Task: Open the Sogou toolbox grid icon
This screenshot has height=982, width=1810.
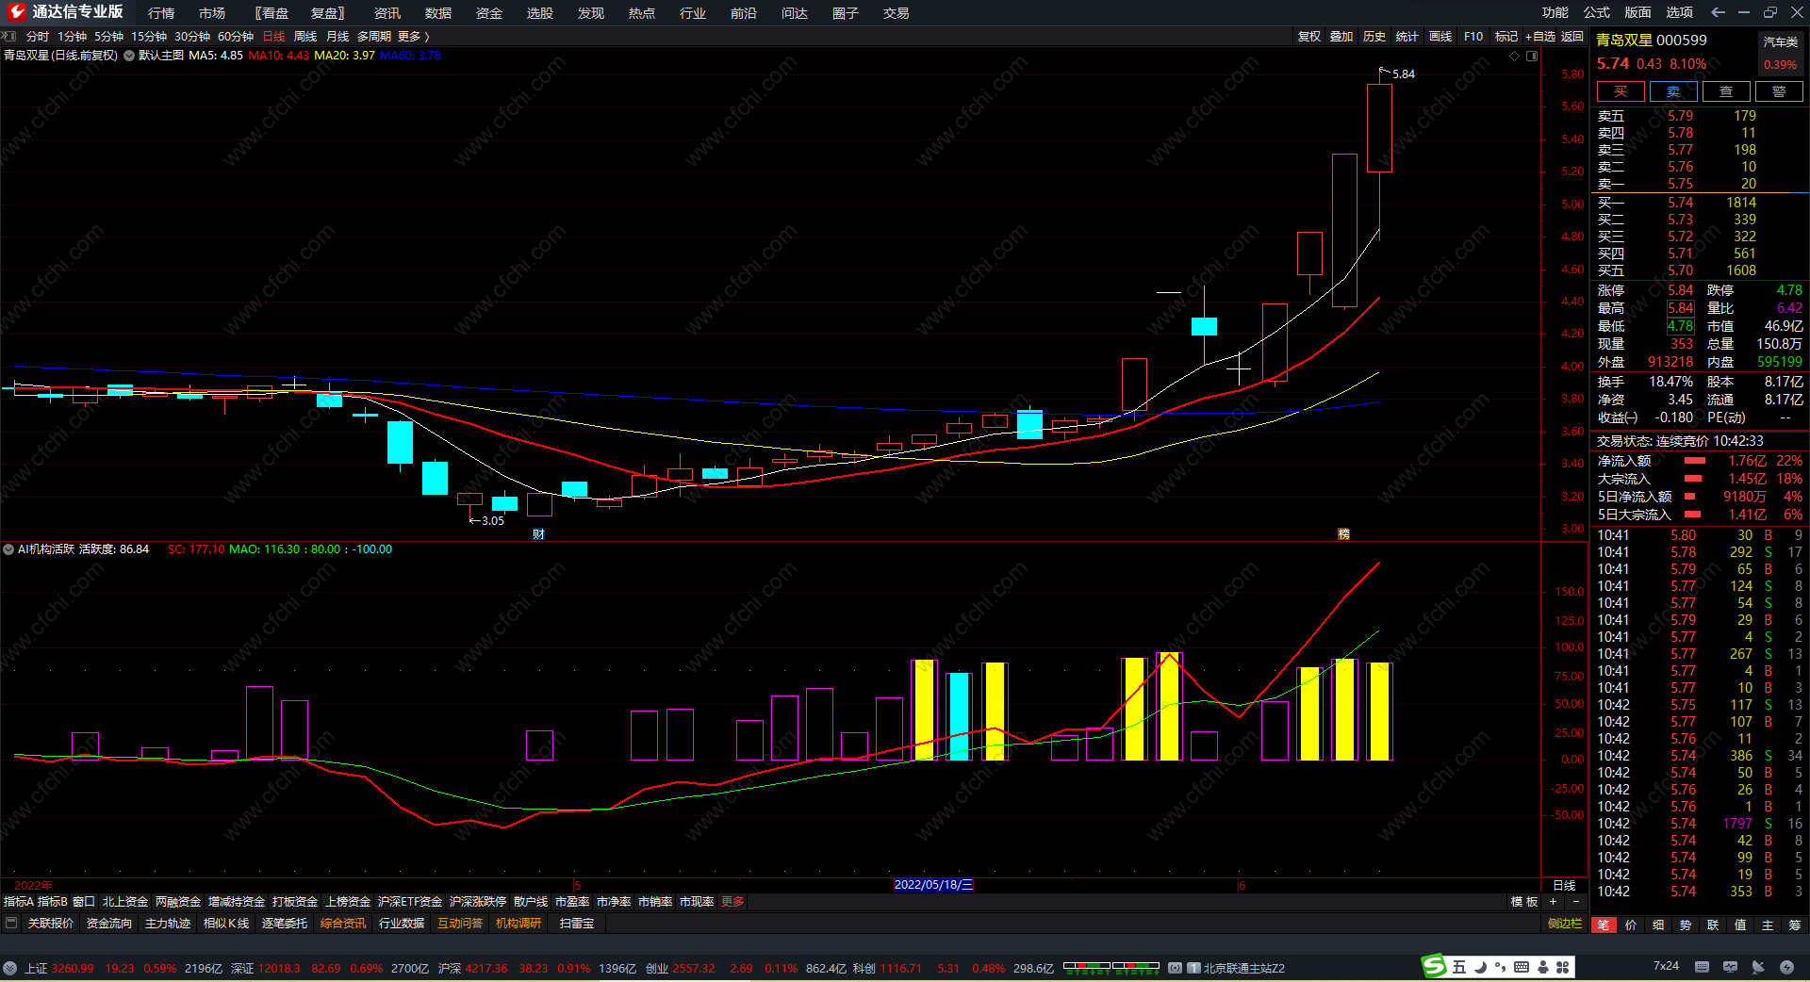Action: (x=1563, y=967)
